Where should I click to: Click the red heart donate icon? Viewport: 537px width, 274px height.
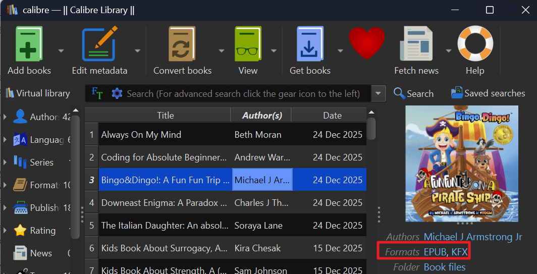[x=367, y=44]
